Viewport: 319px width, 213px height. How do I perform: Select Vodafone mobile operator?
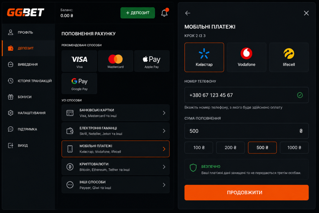[x=246, y=57]
